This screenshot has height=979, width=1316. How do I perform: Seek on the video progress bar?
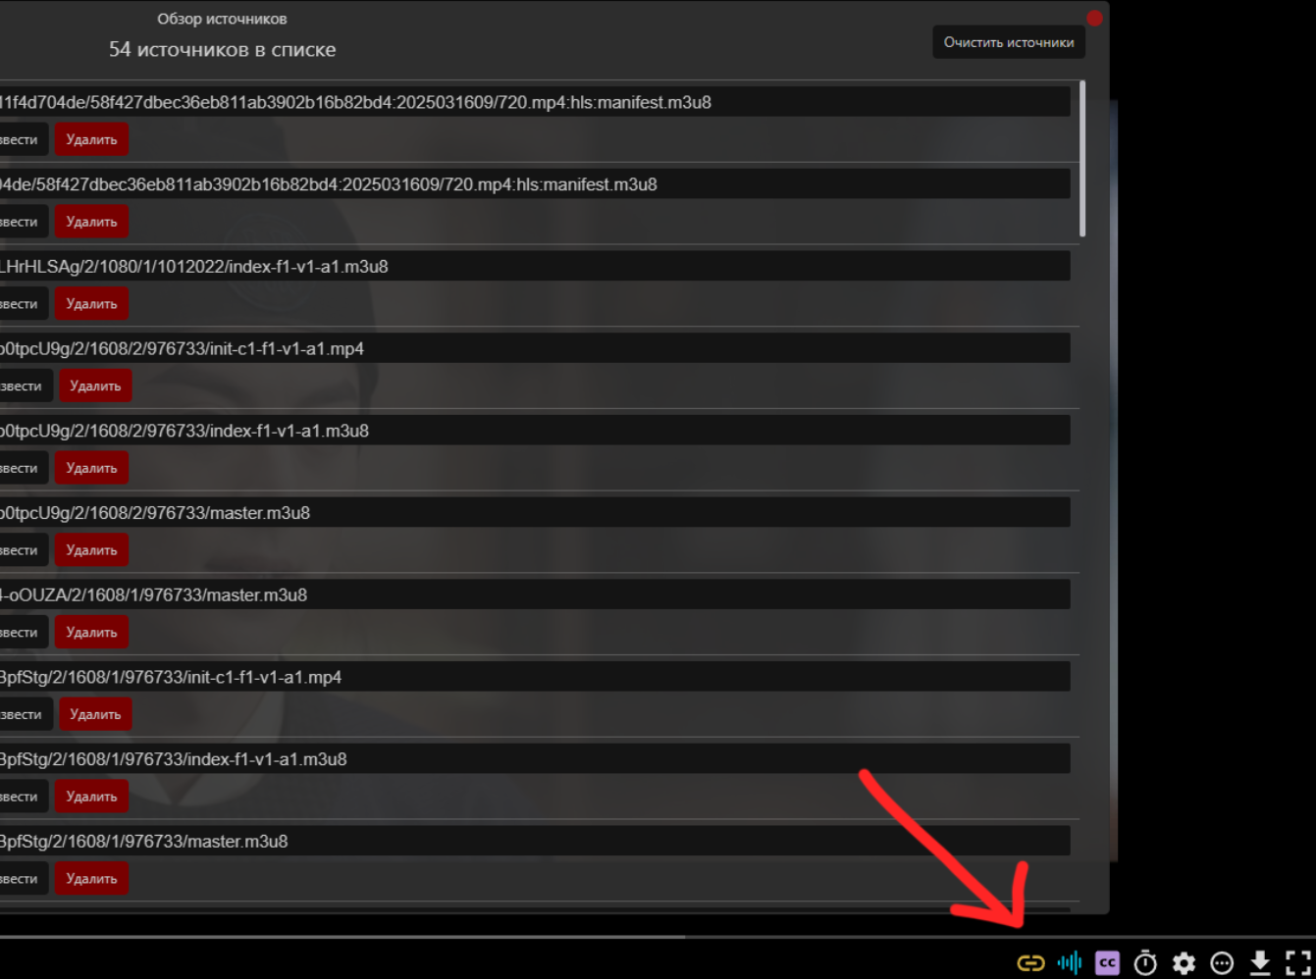[658, 937]
